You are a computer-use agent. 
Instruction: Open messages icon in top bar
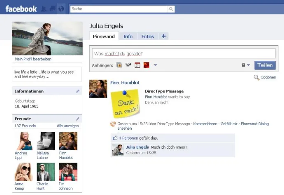(x=52, y=9)
